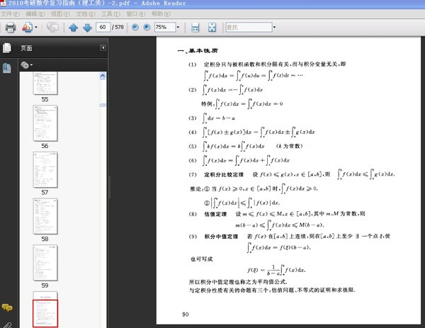The image size is (425, 328).
Task: Select page 57 thumbnail
Action: tap(45, 170)
